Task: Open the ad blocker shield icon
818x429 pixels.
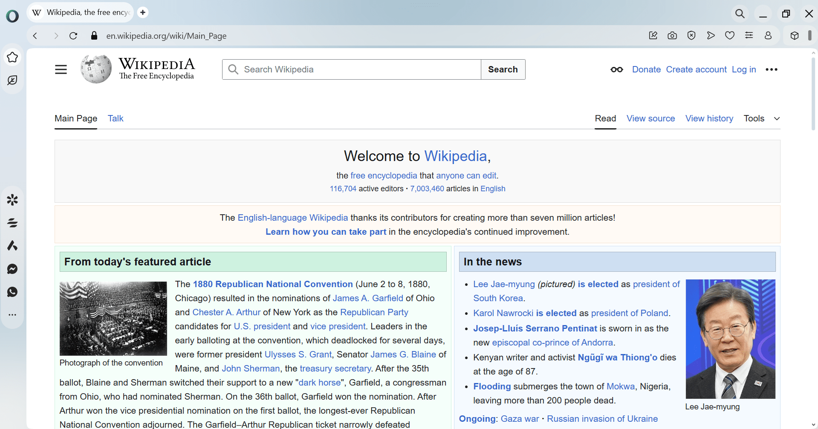Action: click(x=691, y=35)
